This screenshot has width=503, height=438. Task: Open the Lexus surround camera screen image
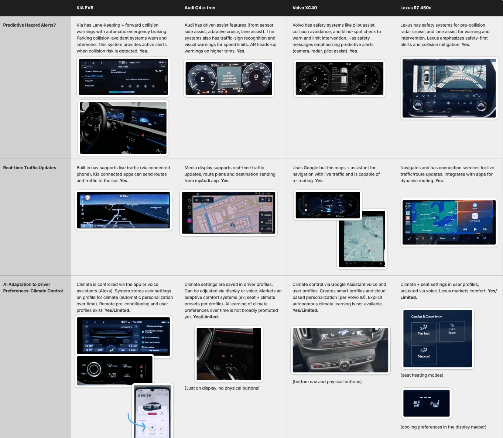click(x=449, y=88)
